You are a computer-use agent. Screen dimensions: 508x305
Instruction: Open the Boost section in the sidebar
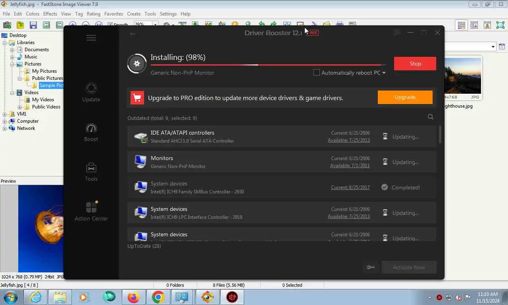tap(91, 132)
